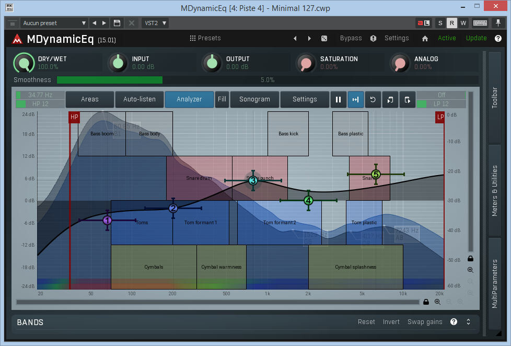The width and height of the screenshot is (511, 346).
Task: Open the VST2 dropdown
Action: coord(156,23)
